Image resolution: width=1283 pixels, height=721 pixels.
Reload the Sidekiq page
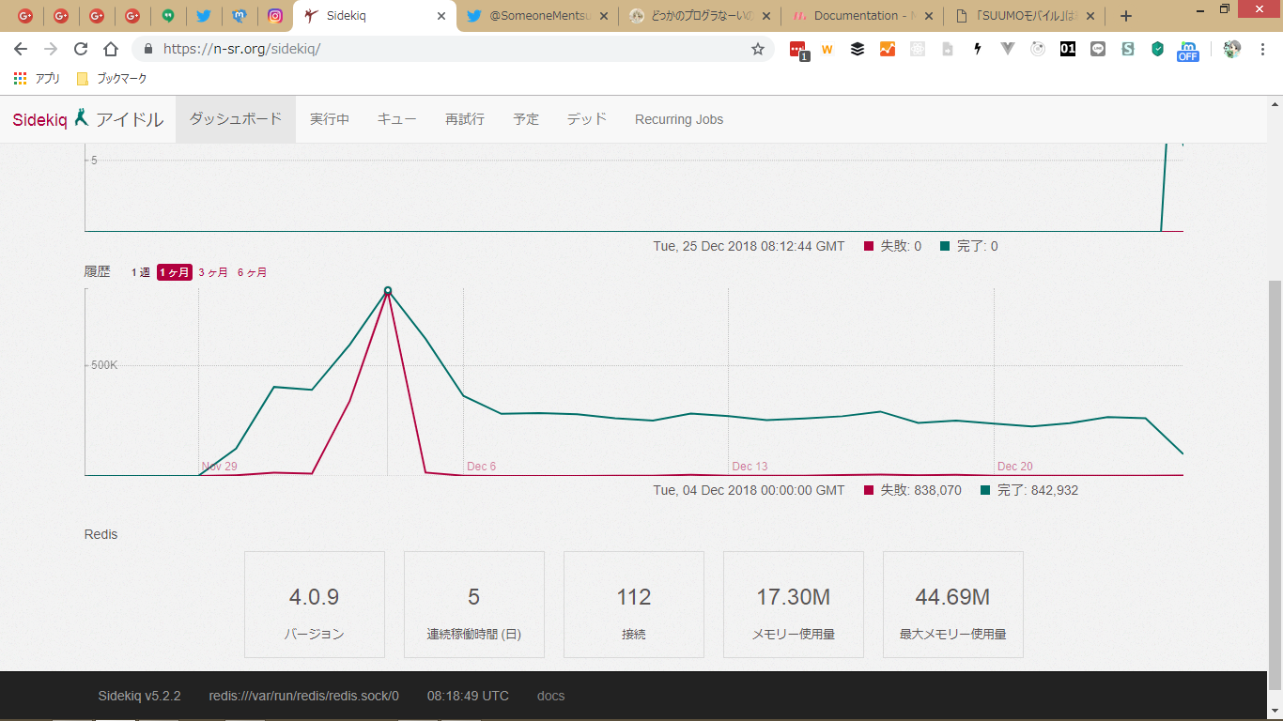81,49
